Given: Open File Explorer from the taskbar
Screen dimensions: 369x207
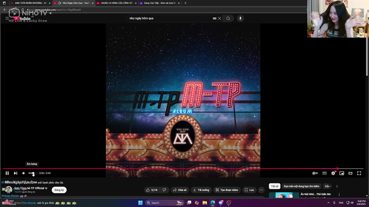Looking at the screenshot, I should [x=205, y=203].
